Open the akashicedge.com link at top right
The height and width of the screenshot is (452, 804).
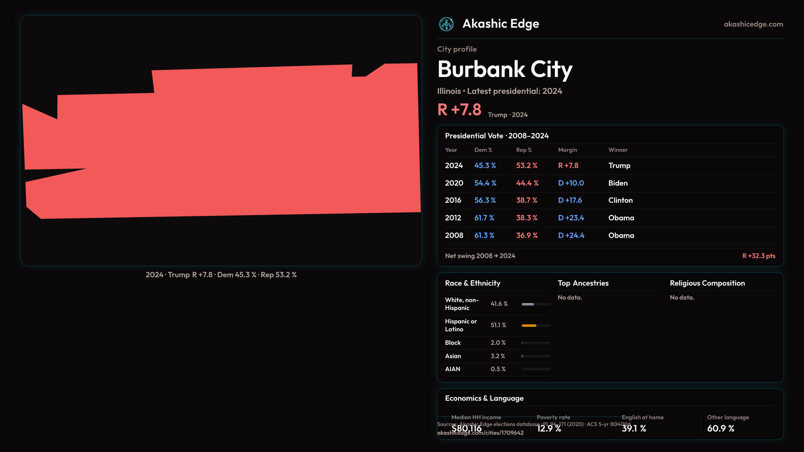pos(753,24)
